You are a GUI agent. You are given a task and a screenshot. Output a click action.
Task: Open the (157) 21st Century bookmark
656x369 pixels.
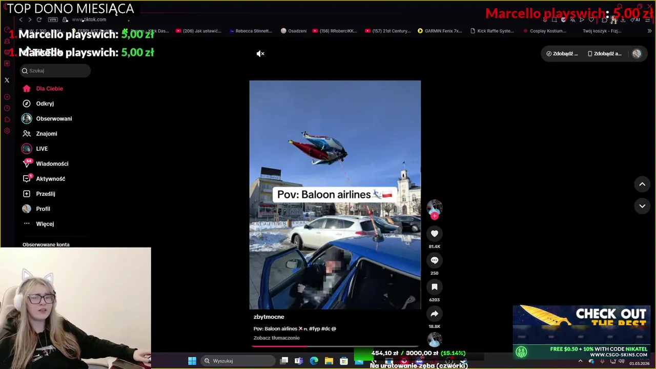(x=387, y=31)
